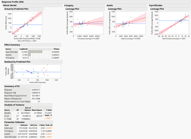
Task: Click the Estimate column header
Action: click(24, 125)
